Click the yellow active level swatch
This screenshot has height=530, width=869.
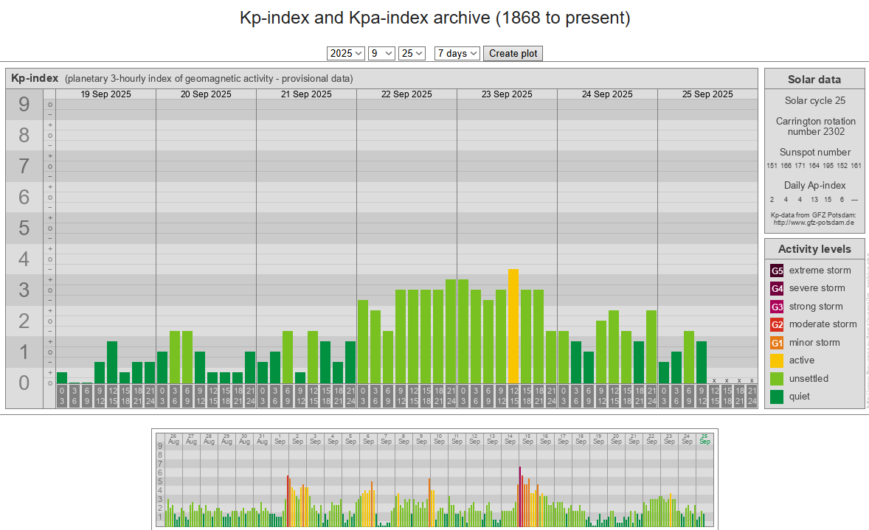[777, 360]
